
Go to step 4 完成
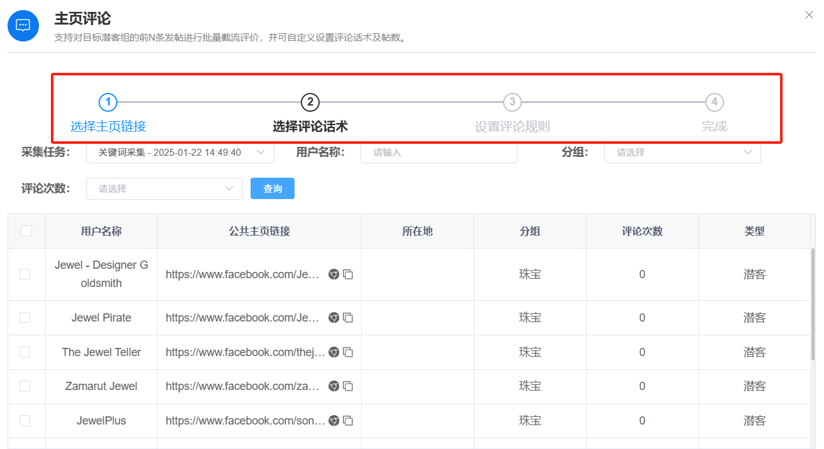click(714, 114)
